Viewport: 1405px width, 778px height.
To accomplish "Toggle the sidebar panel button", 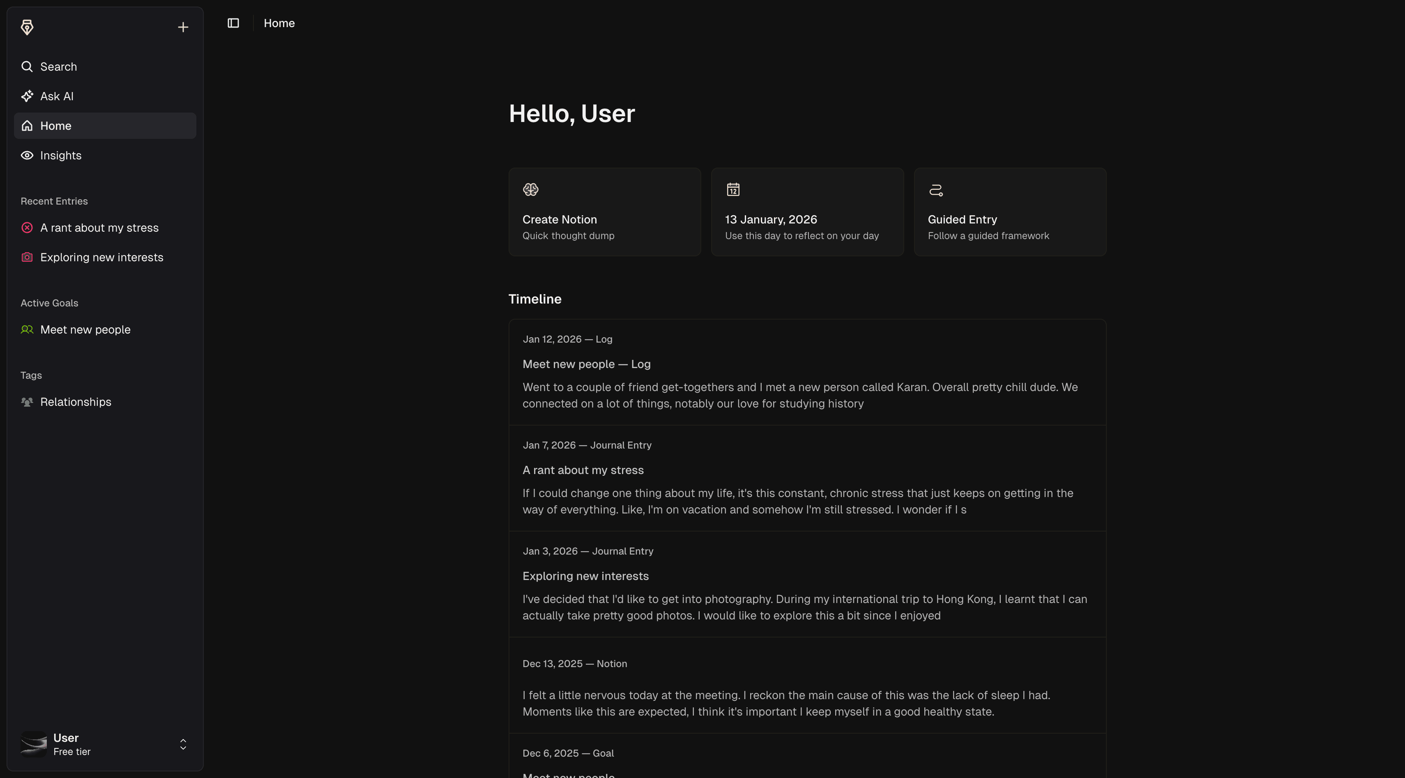I will click(233, 23).
